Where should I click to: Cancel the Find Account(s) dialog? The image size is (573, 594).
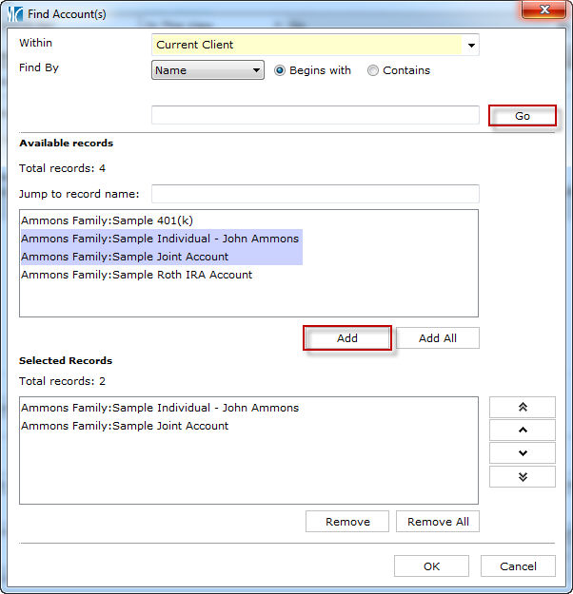(x=518, y=566)
